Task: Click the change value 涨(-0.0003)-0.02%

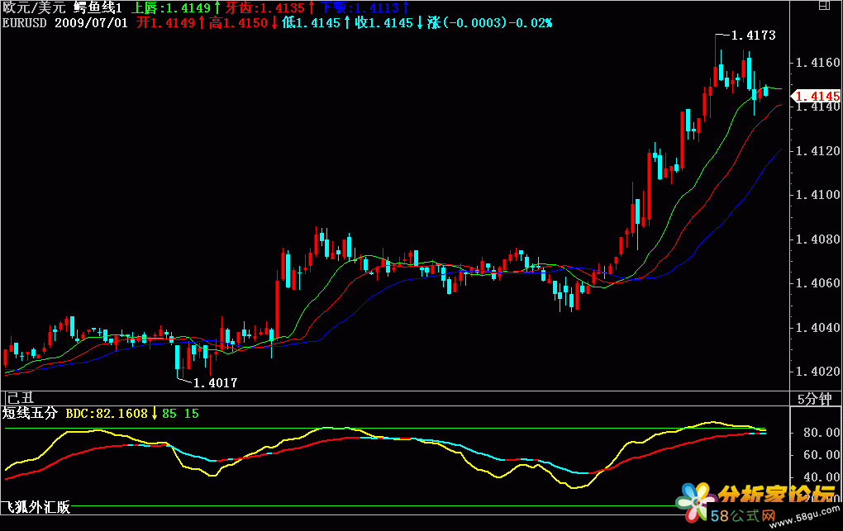Action: pyautogui.click(x=490, y=22)
